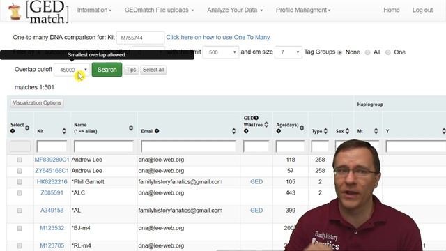446x251 pixels.
Task: Click the Kit number input field
Action: coord(141,38)
